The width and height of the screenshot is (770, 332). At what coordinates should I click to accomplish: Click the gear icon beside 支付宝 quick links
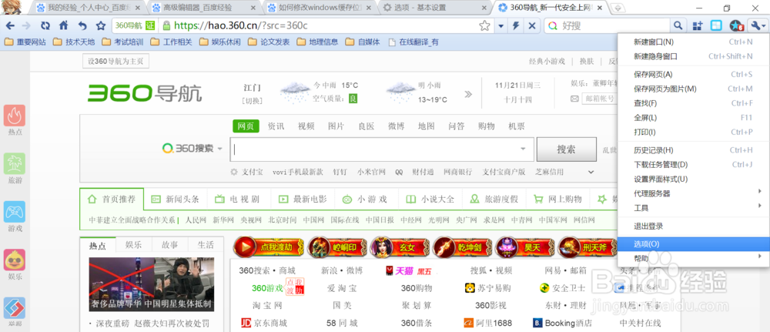tap(234, 172)
